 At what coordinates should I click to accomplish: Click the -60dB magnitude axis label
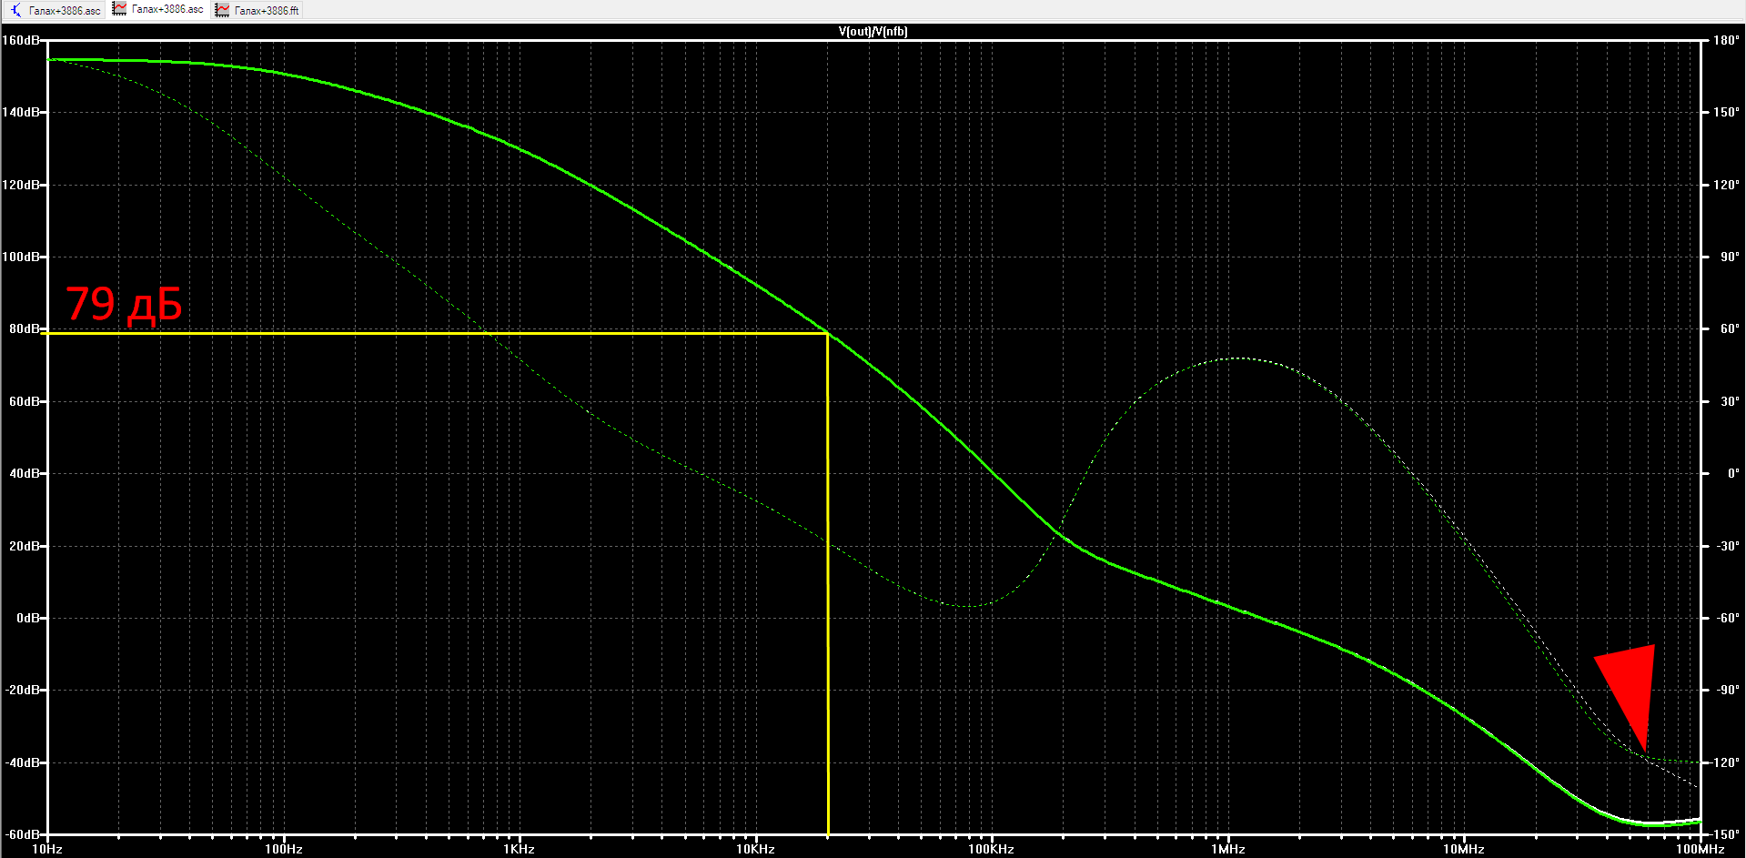pyautogui.click(x=22, y=834)
